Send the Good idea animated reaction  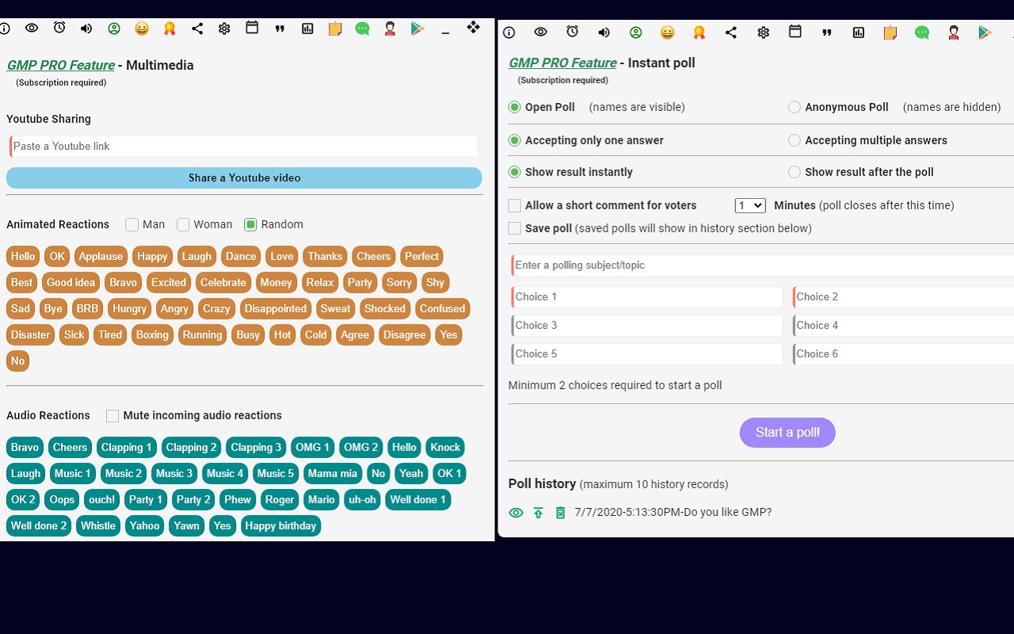tap(71, 283)
